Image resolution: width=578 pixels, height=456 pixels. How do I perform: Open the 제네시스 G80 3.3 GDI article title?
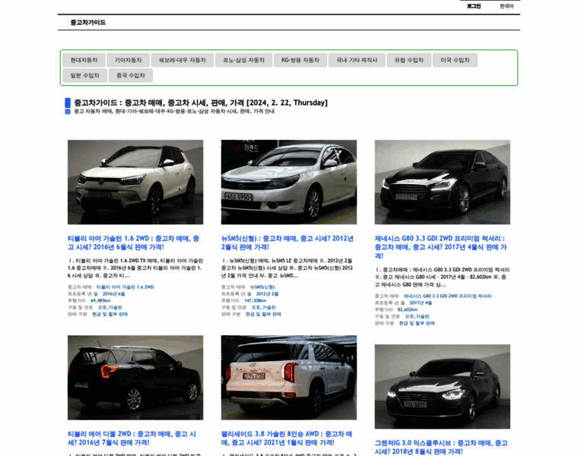(441, 247)
